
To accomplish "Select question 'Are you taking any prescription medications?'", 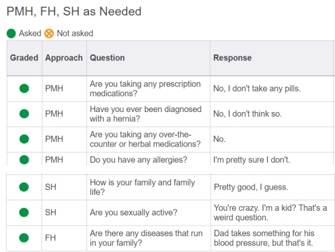I will (x=145, y=89).
